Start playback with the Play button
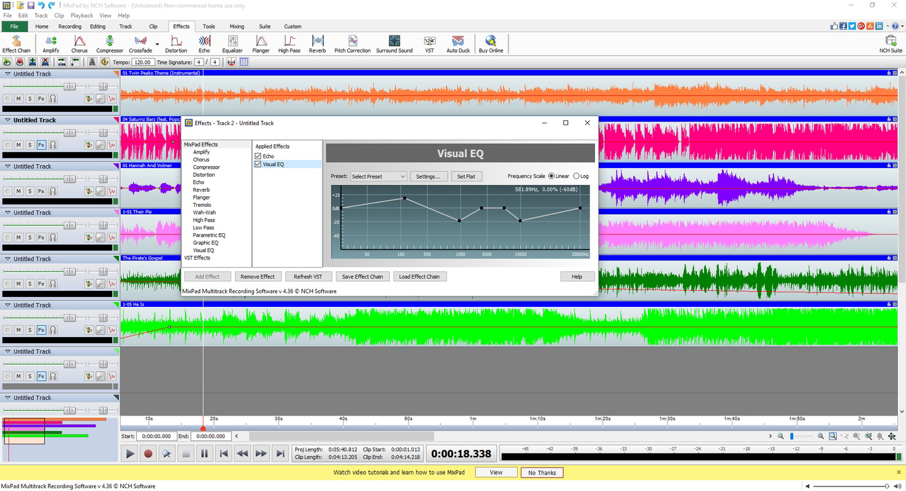The height and width of the screenshot is (491, 906). pyautogui.click(x=129, y=454)
